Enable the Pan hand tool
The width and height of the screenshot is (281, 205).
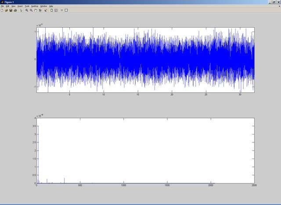click(36, 10)
